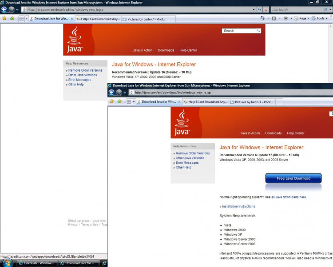
Task: Open 'Installation Instructions' link
Action: 238,206
